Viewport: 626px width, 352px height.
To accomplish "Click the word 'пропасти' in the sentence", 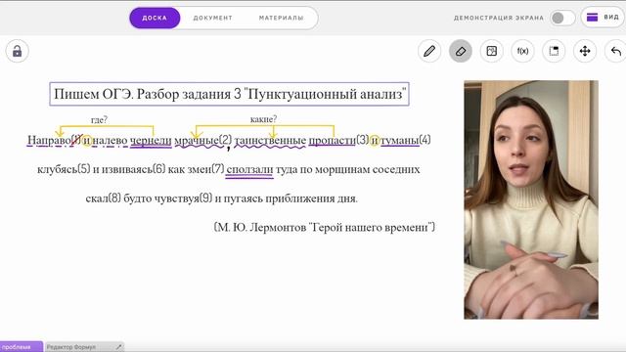I will (333, 140).
